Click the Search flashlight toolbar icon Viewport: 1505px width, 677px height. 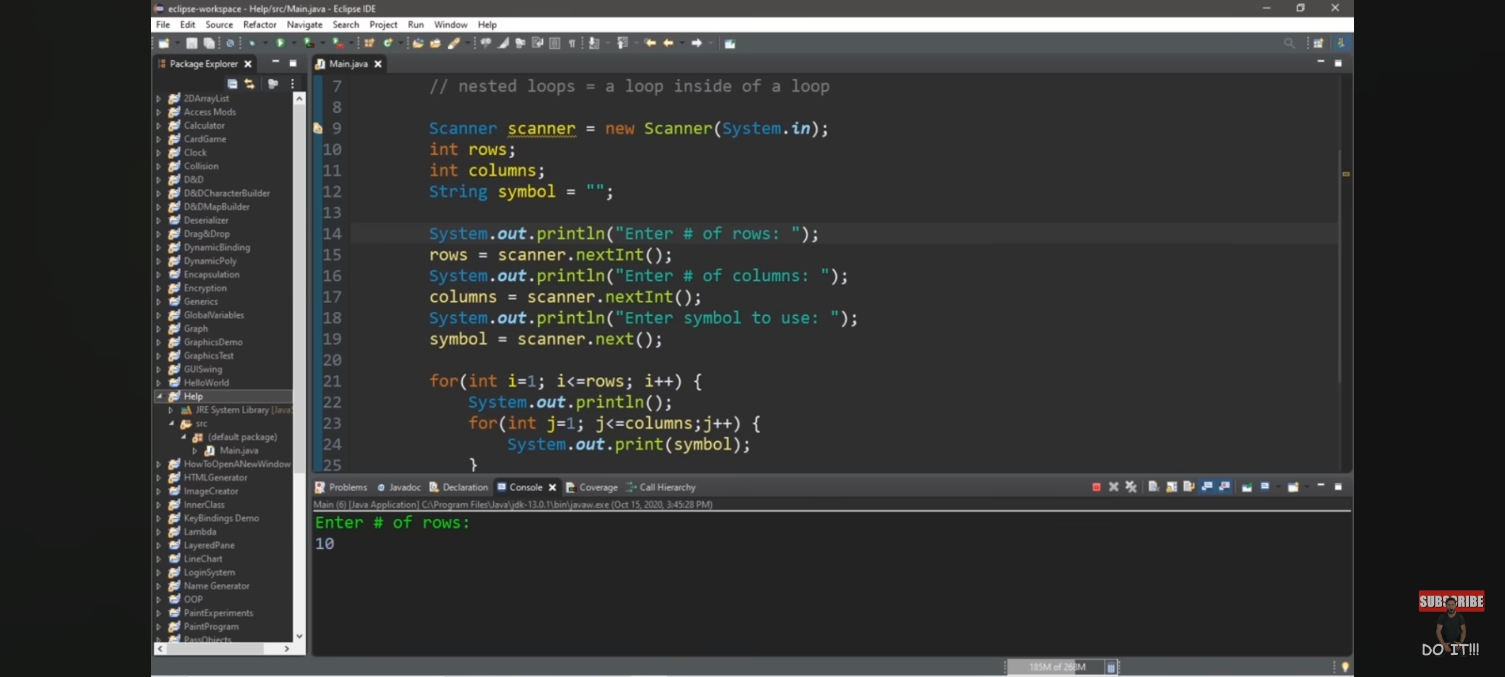click(x=454, y=43)
